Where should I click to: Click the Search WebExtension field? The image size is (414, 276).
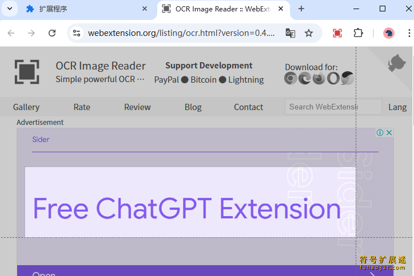click(x=333, y=107)
